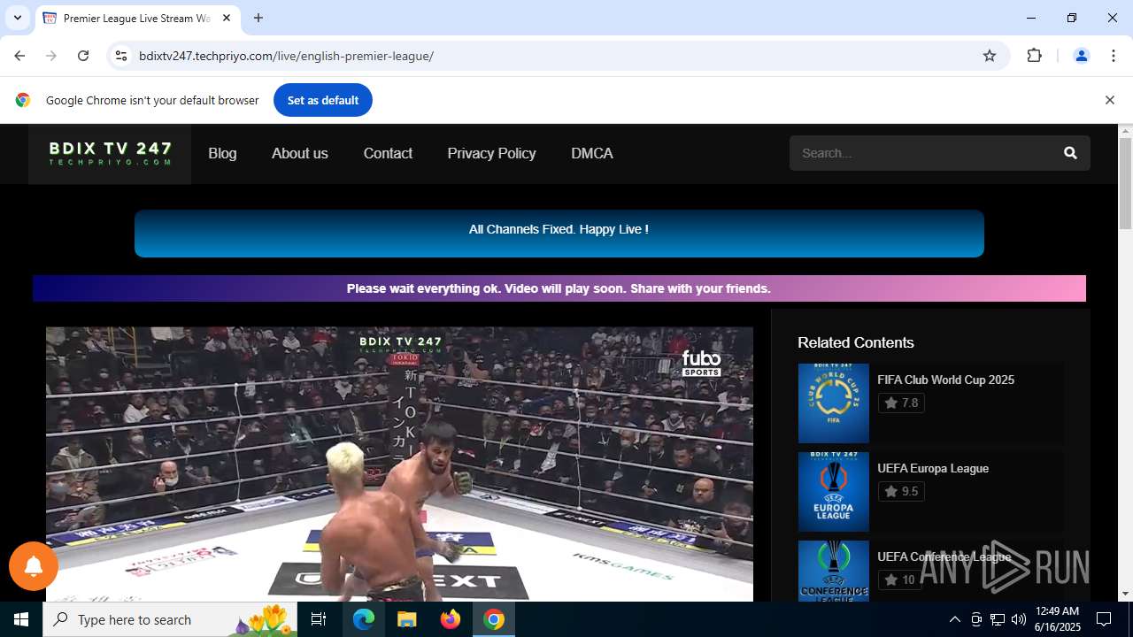1133x637 pixels.
Task: Open File Explorer from the taskbar
Action: tap(406, 619)
